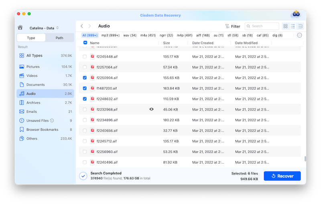Expand more file type filters
This screenshot has width=321, height=204.
tap(299, 35)
